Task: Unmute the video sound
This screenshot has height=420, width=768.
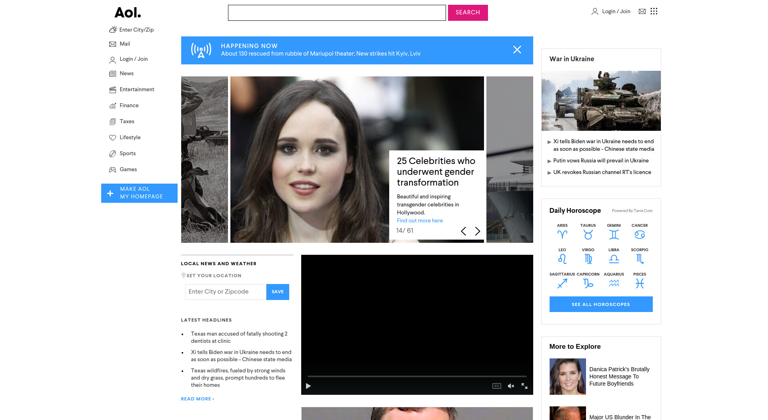Action: (x=511, y=386)
